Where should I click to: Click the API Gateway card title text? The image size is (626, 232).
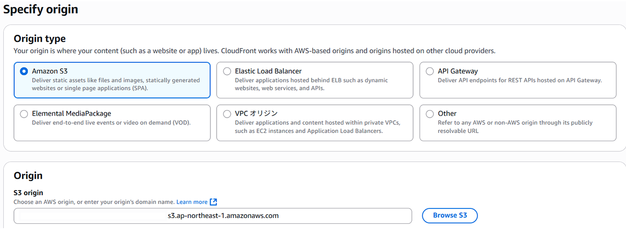(x=457, y=71)
